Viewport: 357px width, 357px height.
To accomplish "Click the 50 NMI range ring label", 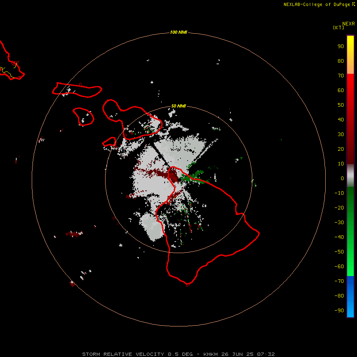I will (178, 106).
